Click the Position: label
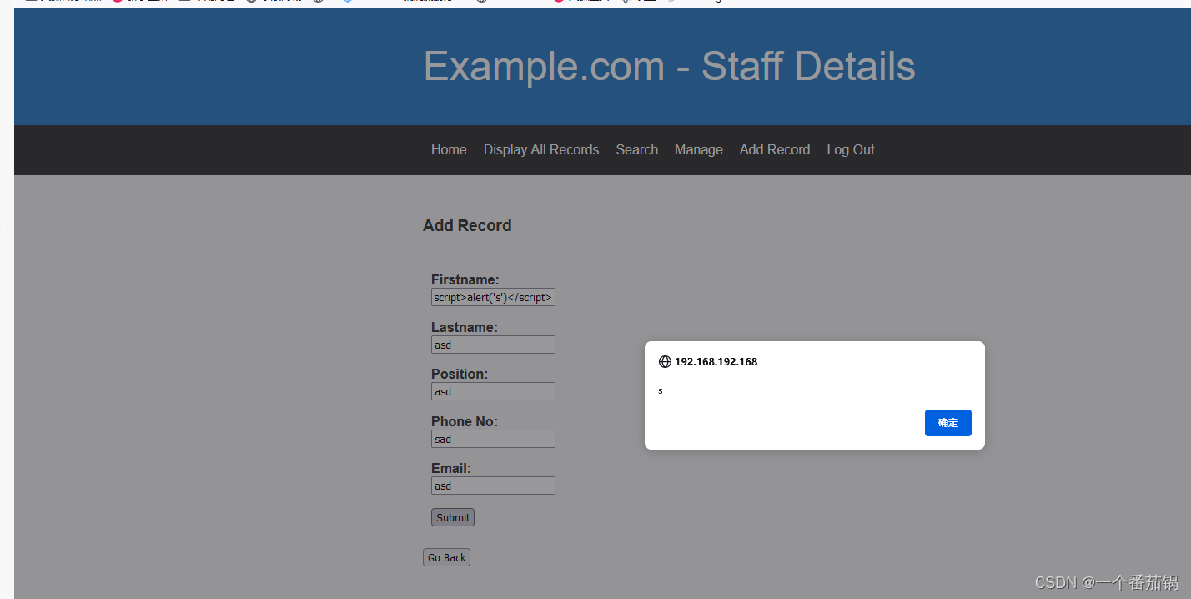Screen dimensions: 1191x599 point(460,374)
